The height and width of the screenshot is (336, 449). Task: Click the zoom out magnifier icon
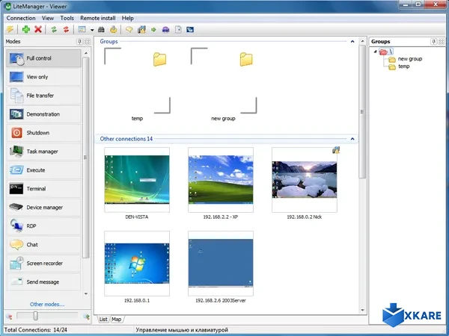[9, 317]
